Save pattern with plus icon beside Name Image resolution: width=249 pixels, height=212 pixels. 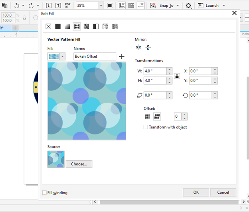122,56
